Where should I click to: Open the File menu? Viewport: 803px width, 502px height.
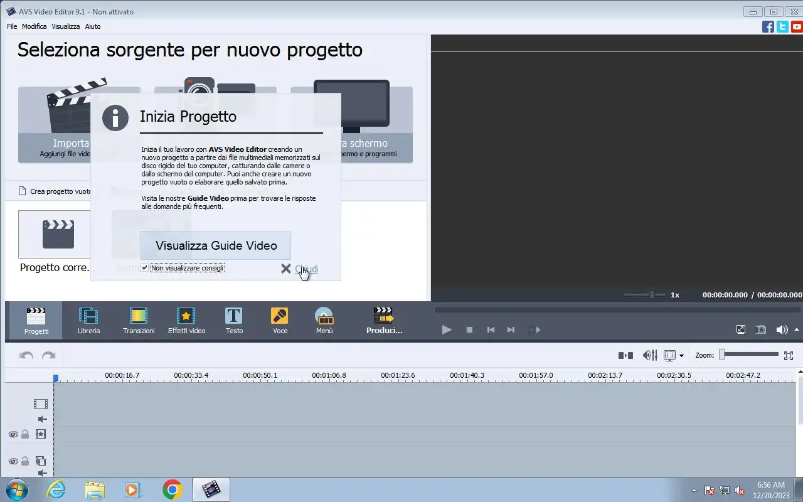point(12,26)
